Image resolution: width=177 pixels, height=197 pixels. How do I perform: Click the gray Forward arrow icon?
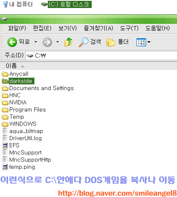[47, 42]
